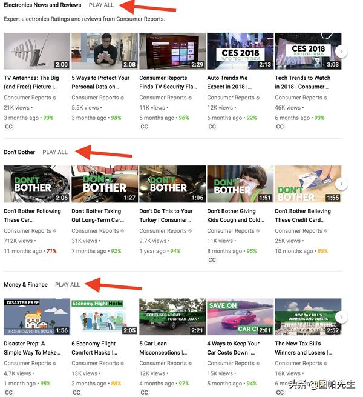Click title 'Don't Do This to Your Turkey'
The height and width of the screenshot is (397, 363).
166,215
